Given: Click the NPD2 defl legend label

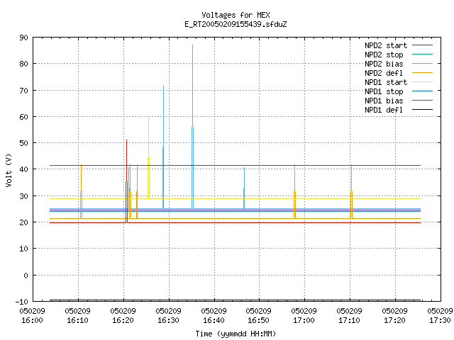Looking at the screenshot, I should click(x=384, y=73).
